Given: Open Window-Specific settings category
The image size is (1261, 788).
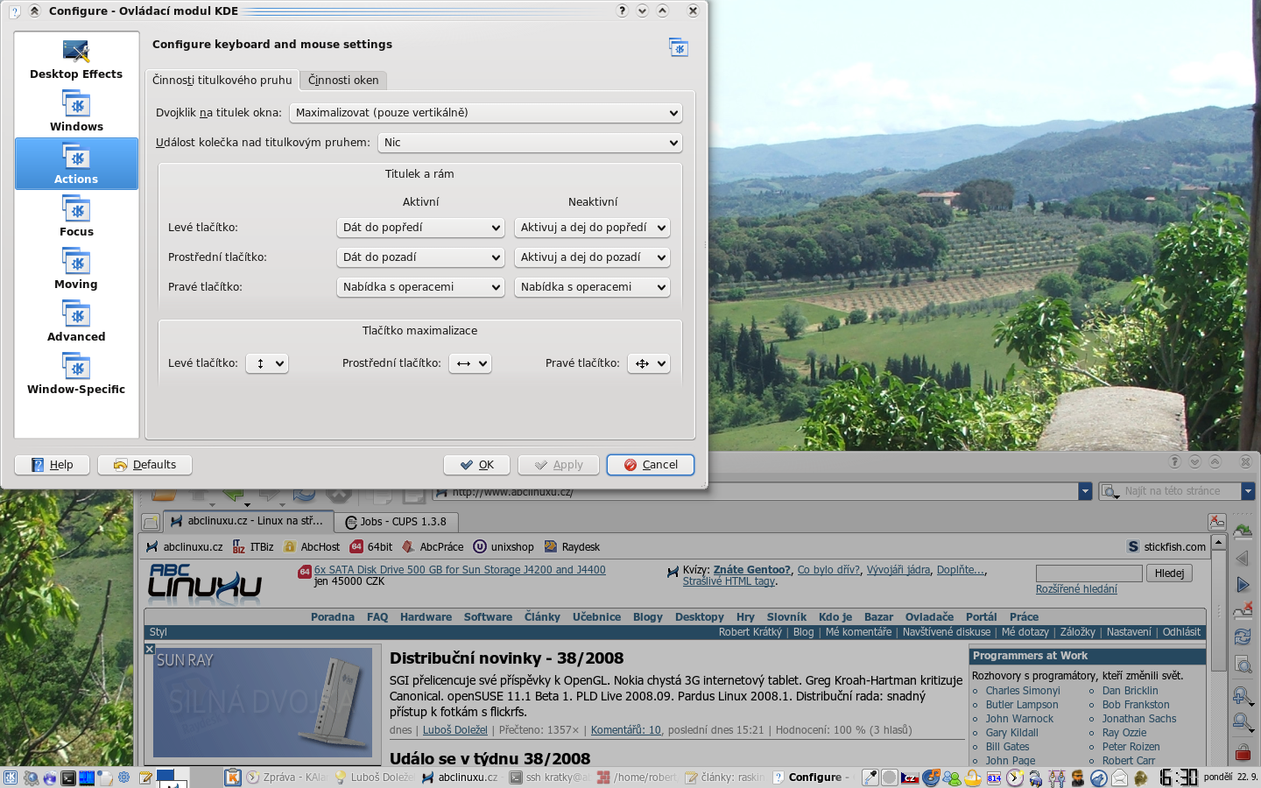Looking at the screenshot, I should (76, 374).
